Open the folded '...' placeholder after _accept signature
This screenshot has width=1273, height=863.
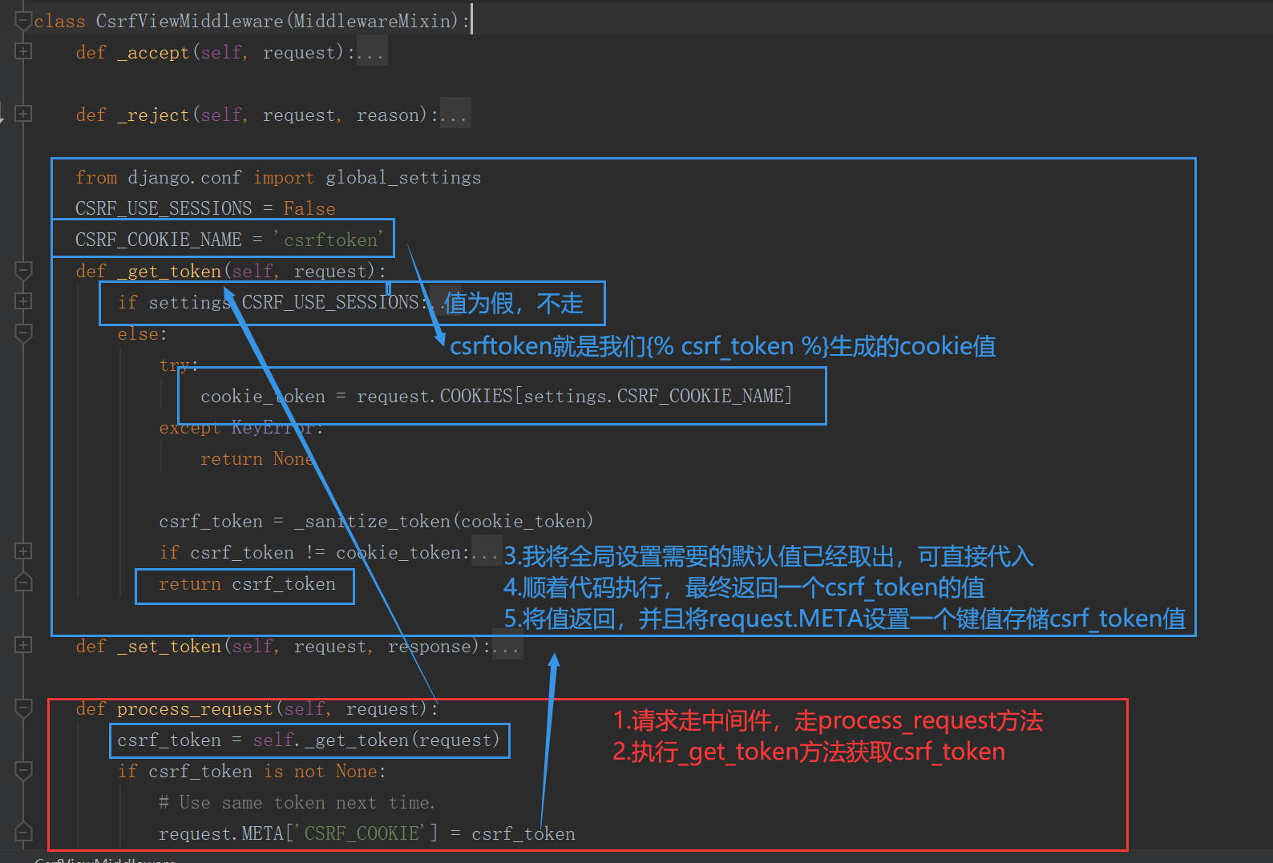pyautogui.click(x=371, y=52)
